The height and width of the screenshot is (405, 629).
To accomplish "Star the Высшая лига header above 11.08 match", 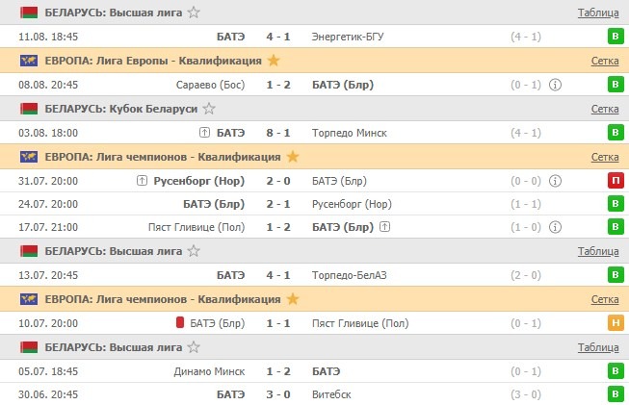I will pyautogui.click(x=194, y=13).
